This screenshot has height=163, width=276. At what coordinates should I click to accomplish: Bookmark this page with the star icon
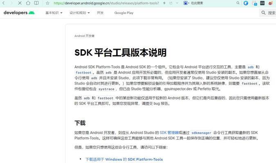(x=47, y=3)
